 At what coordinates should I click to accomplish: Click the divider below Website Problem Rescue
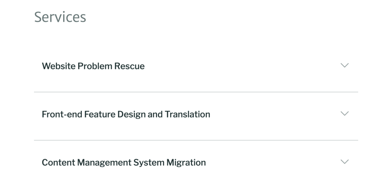196,92
